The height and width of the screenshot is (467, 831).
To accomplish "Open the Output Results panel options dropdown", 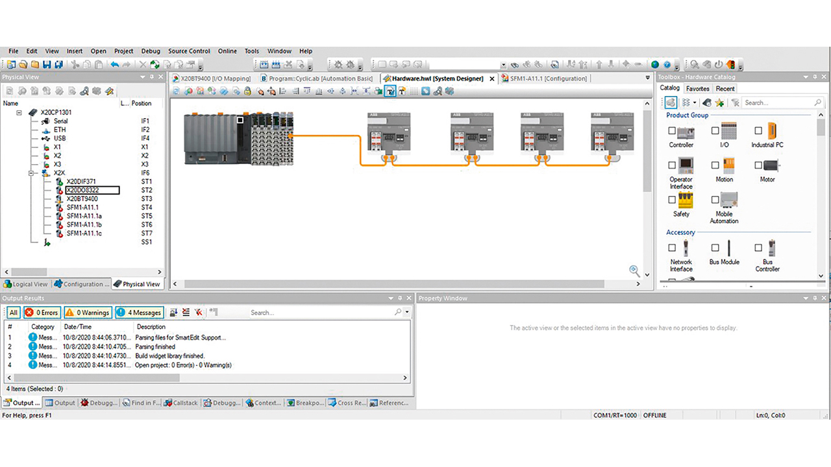I will pyautogui.click(x=391, y=298).
